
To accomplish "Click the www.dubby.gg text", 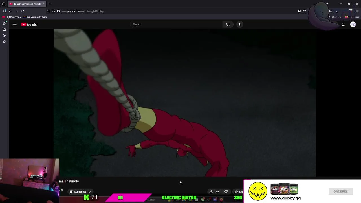I will (285, 198).
